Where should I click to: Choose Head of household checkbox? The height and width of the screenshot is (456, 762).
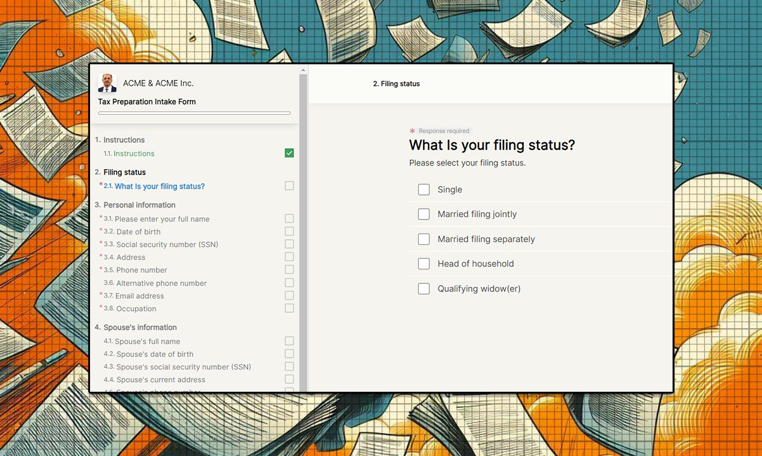pos(424,263)
